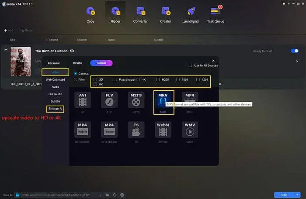Select the Enlarger AI category
The height and width of the screenshot is (199, 306).
pyautogui.click(x=55, y=109)
